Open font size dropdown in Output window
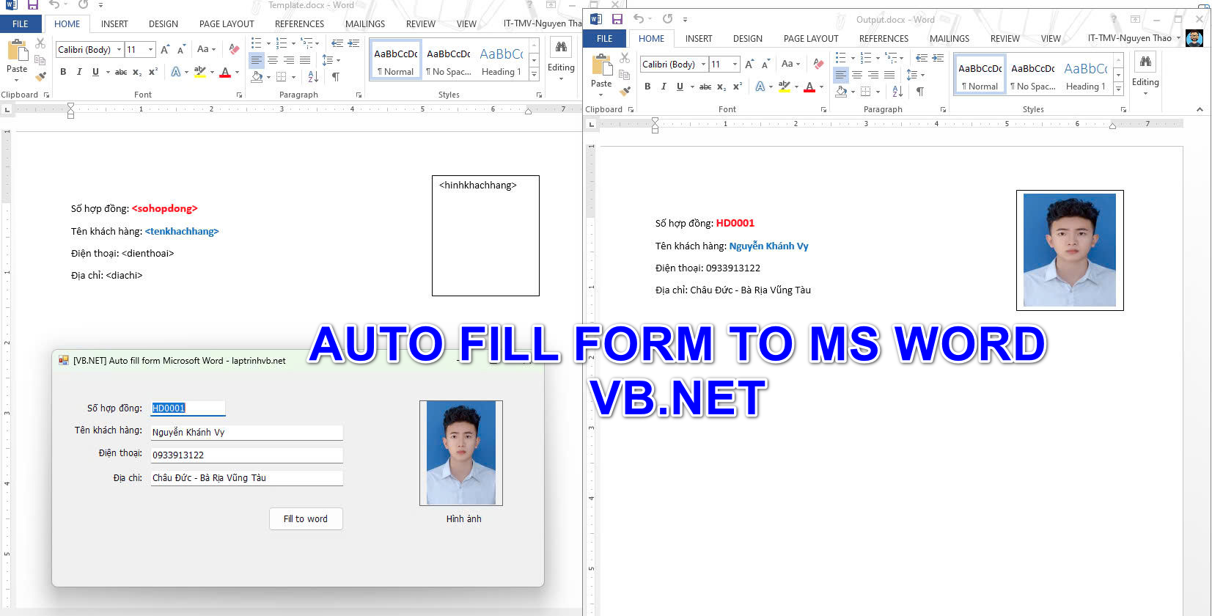 click(x=735, y=64)
